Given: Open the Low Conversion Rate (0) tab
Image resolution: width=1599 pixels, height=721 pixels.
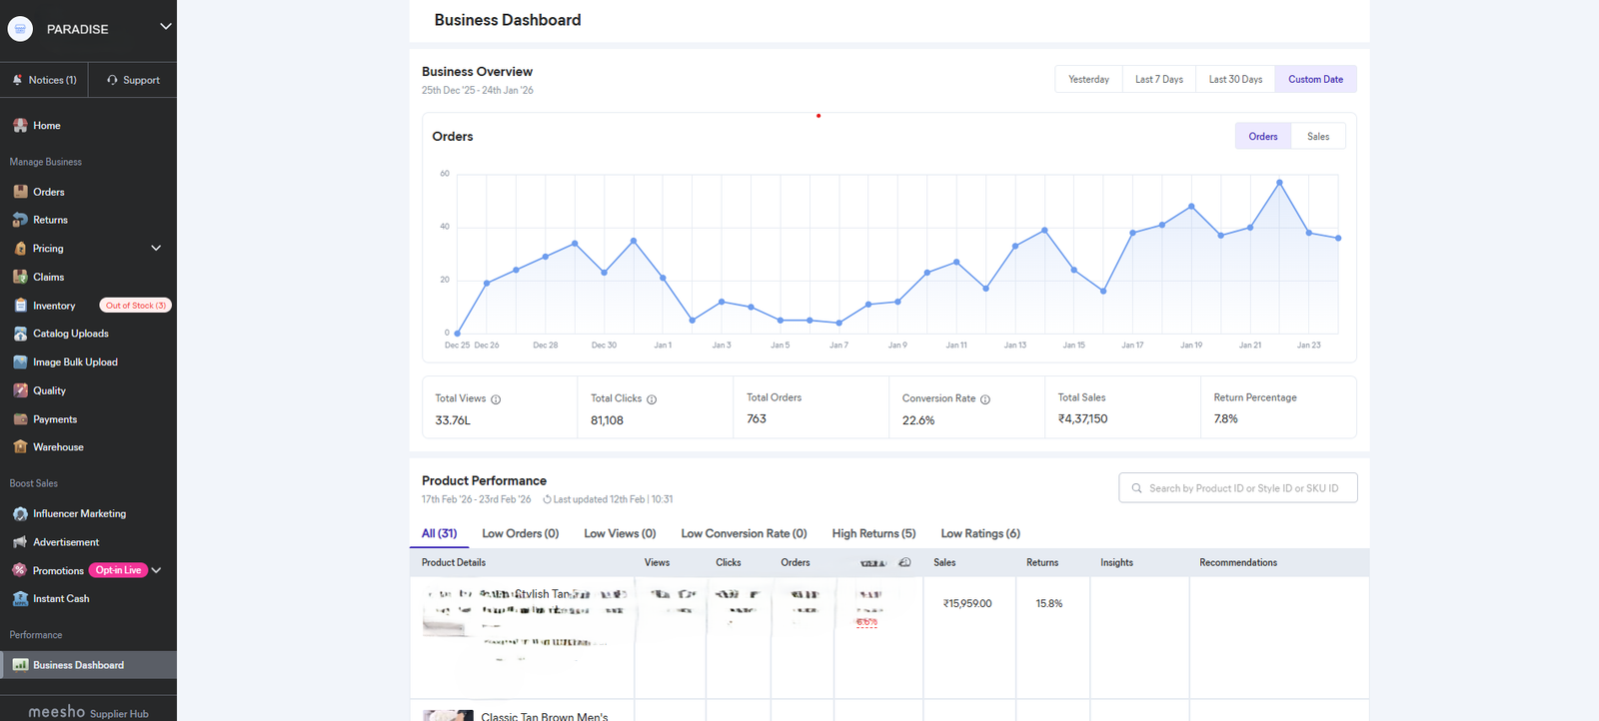Looking at the screenshot, I should tap(744, 533).
